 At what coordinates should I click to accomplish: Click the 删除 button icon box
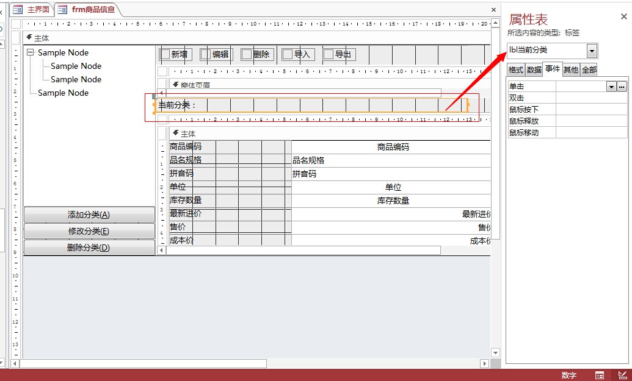point(247,54)
